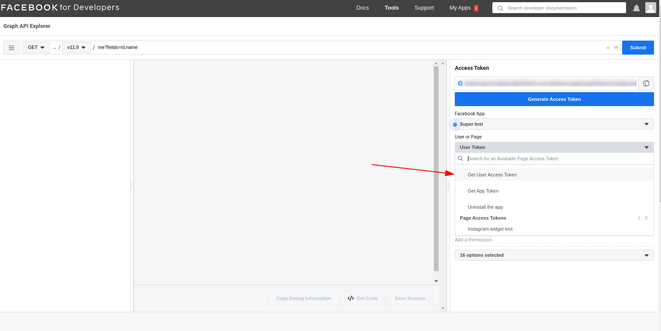Viewport: 661px width, 331px height.
Task: Select Get App Token option
Action: (x=554, y=191)
